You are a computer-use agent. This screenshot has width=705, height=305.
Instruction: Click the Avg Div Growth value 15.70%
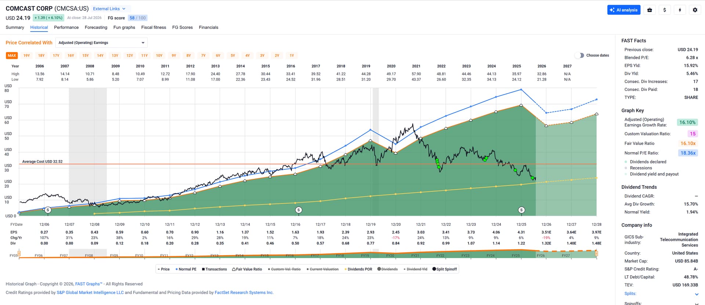(691, 204)
